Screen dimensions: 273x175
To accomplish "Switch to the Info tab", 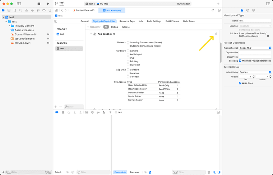I will click(x=141, y=21).
